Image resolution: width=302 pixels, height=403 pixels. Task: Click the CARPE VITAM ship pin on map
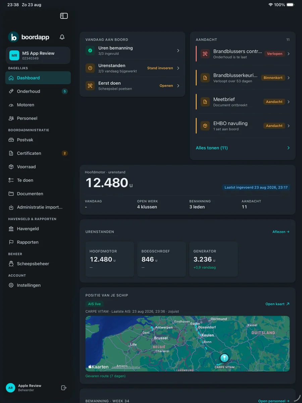(224, 358)
